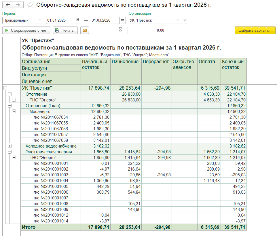Open calendar for start date 01.01.2026
277x236 pixels.
click(x=78, y=20)
